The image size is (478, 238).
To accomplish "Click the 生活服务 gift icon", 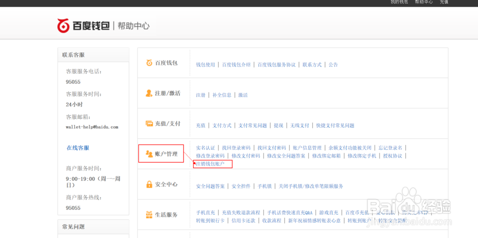I will coord(149,215).
